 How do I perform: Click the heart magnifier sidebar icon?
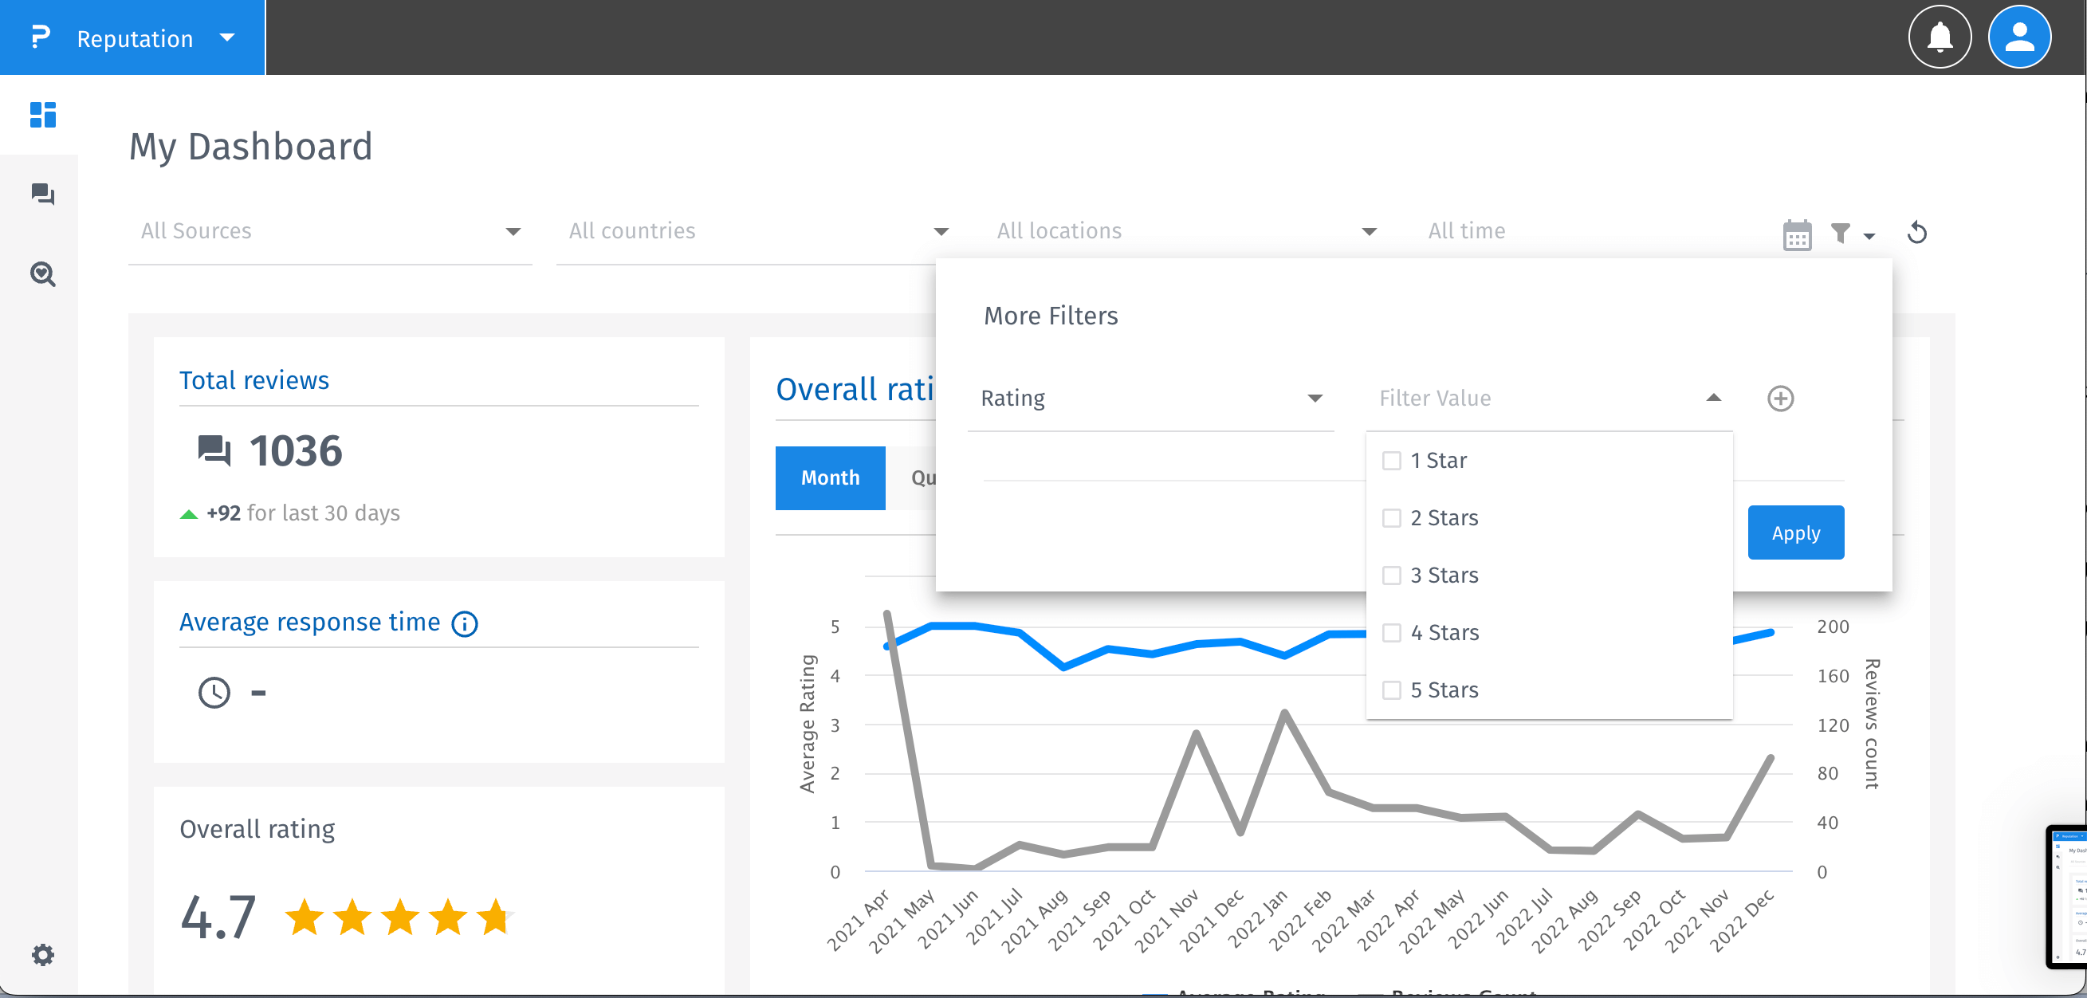point(42,275)
